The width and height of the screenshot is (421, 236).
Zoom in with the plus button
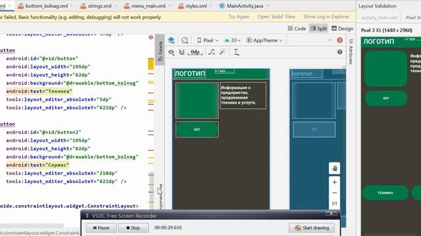click(x=334, y=182)
